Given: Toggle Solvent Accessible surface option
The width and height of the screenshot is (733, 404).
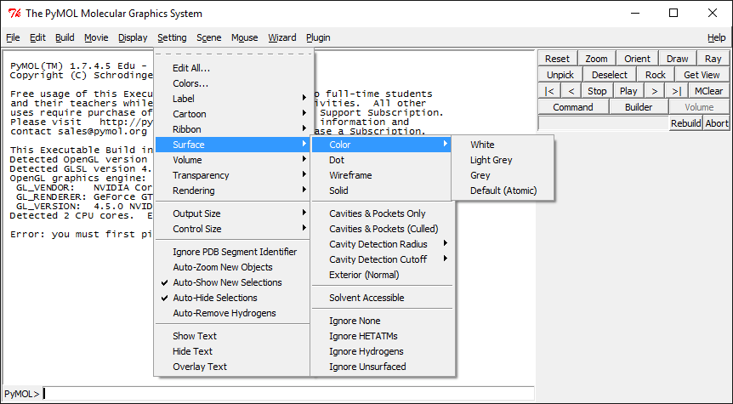Looking at the screenshot, I should [x=383, y=298].
